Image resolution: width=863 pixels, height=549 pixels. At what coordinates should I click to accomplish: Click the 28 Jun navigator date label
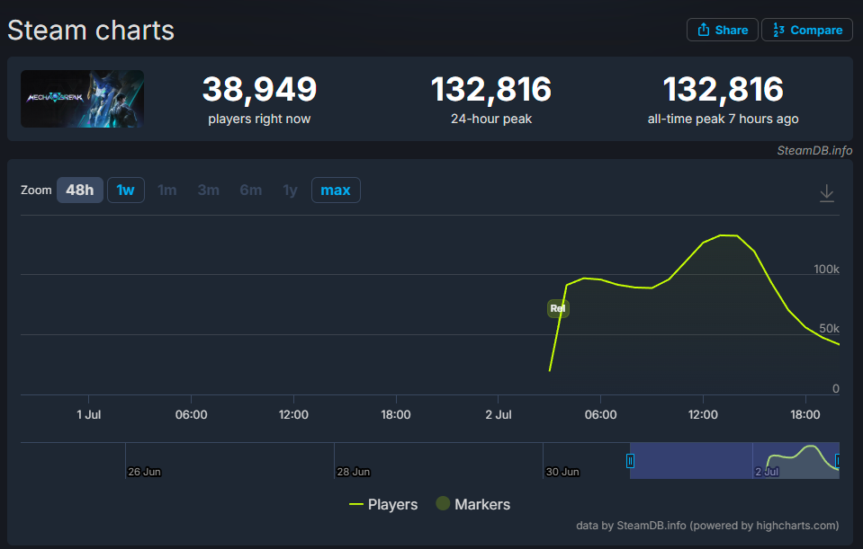coord(354,472)
